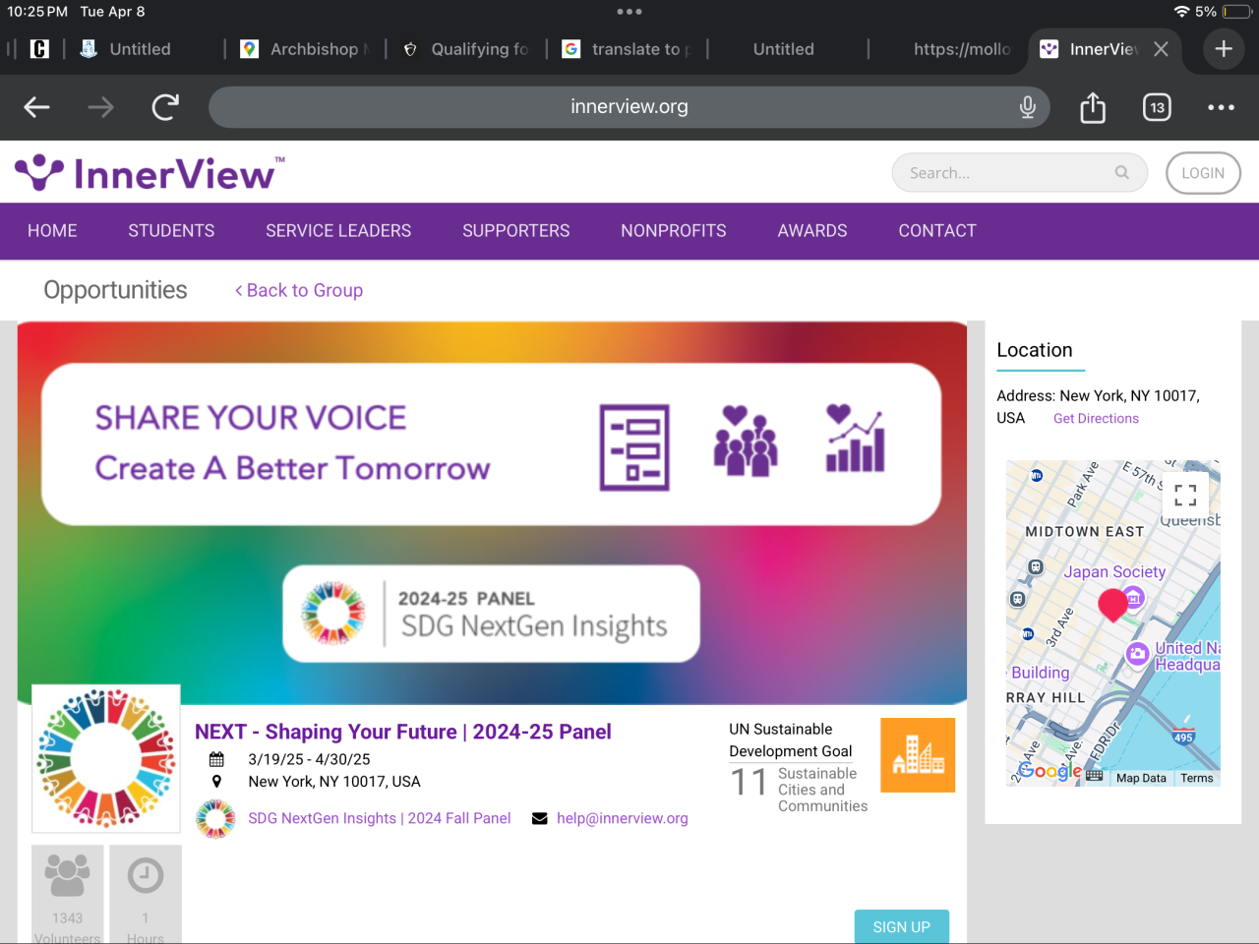Click the map keyboard shortcuts icon
The width and height of the screenshot is (1259, 944).
1095,776
